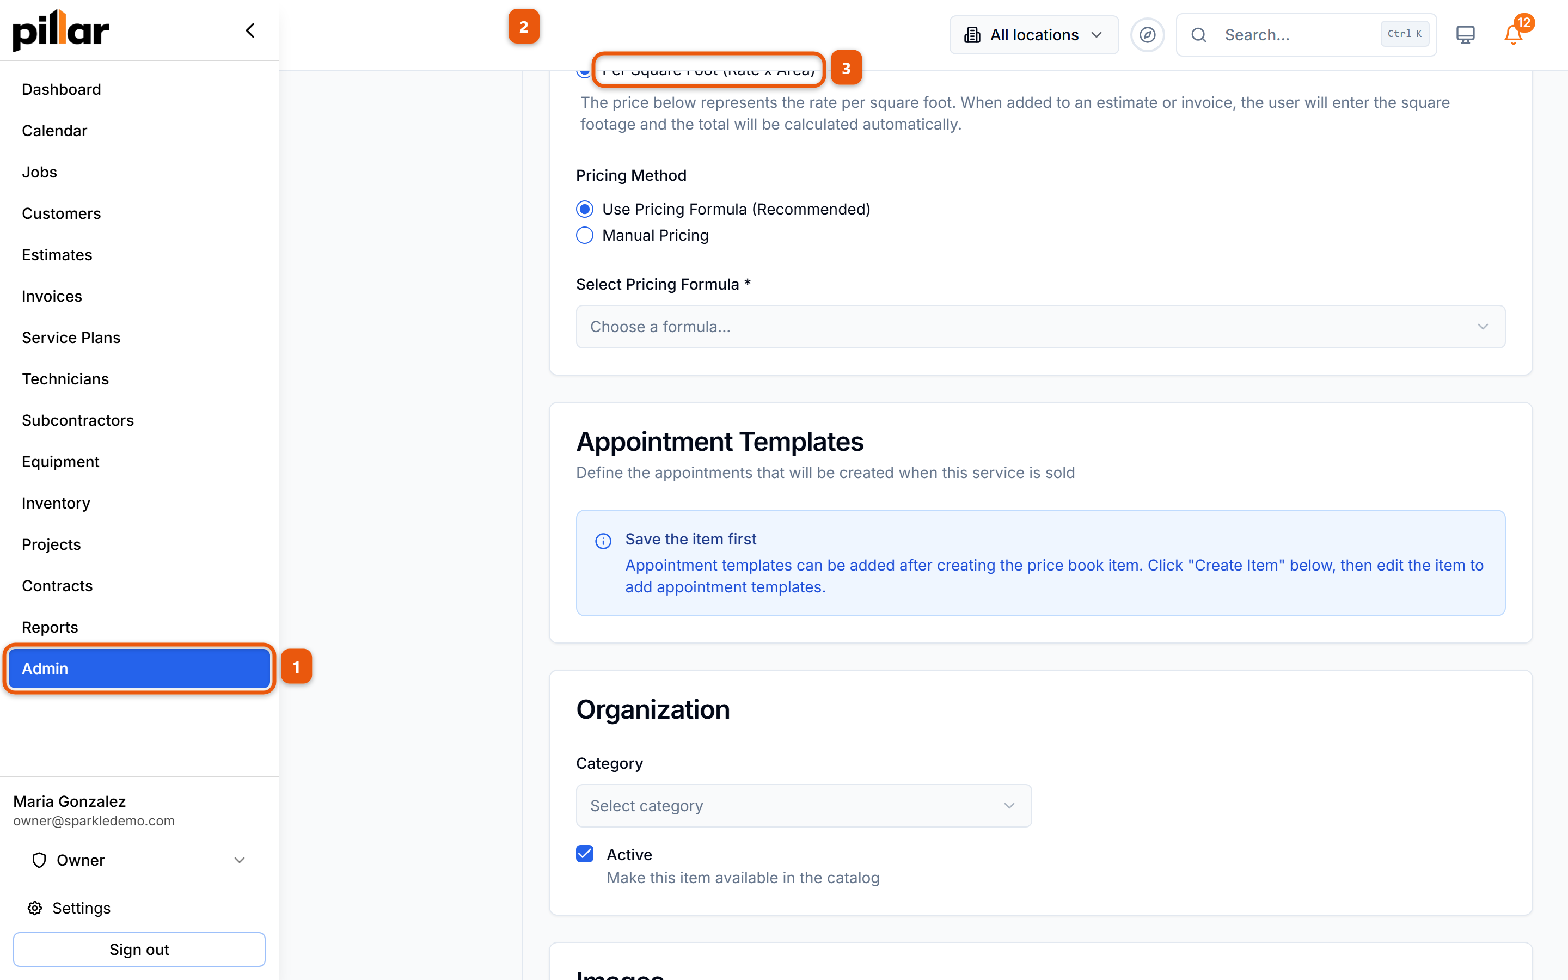Click the Appointment Templates heading
The image size is (1568, 980).
[x=720, y=442]
